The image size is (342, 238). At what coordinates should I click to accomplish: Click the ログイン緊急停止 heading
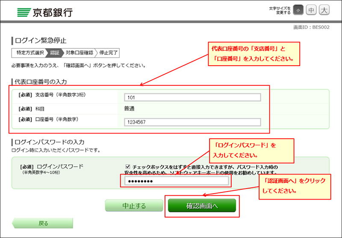(x=40, y=41)
